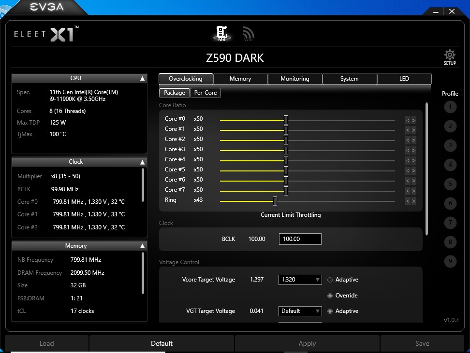Select Profile slot 7
This screenshot has width=470, height=353.
[450, 223]
